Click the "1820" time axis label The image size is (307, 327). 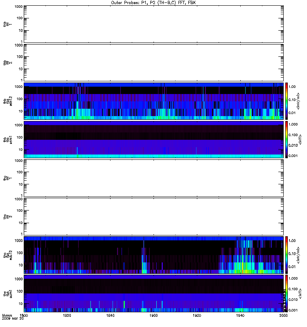67,315
